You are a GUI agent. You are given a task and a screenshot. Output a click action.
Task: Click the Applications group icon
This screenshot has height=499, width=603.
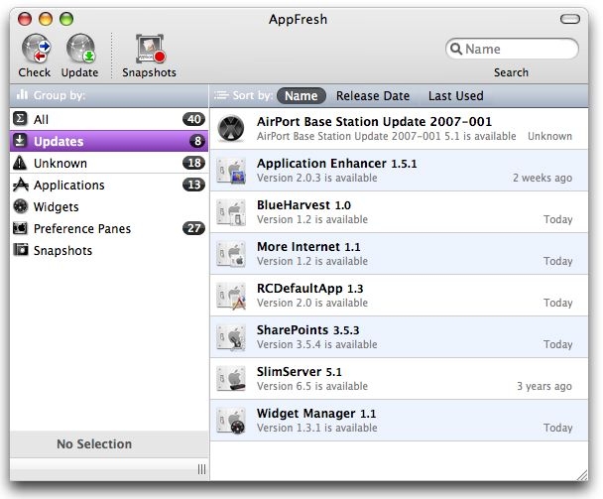tap(20, 185)
